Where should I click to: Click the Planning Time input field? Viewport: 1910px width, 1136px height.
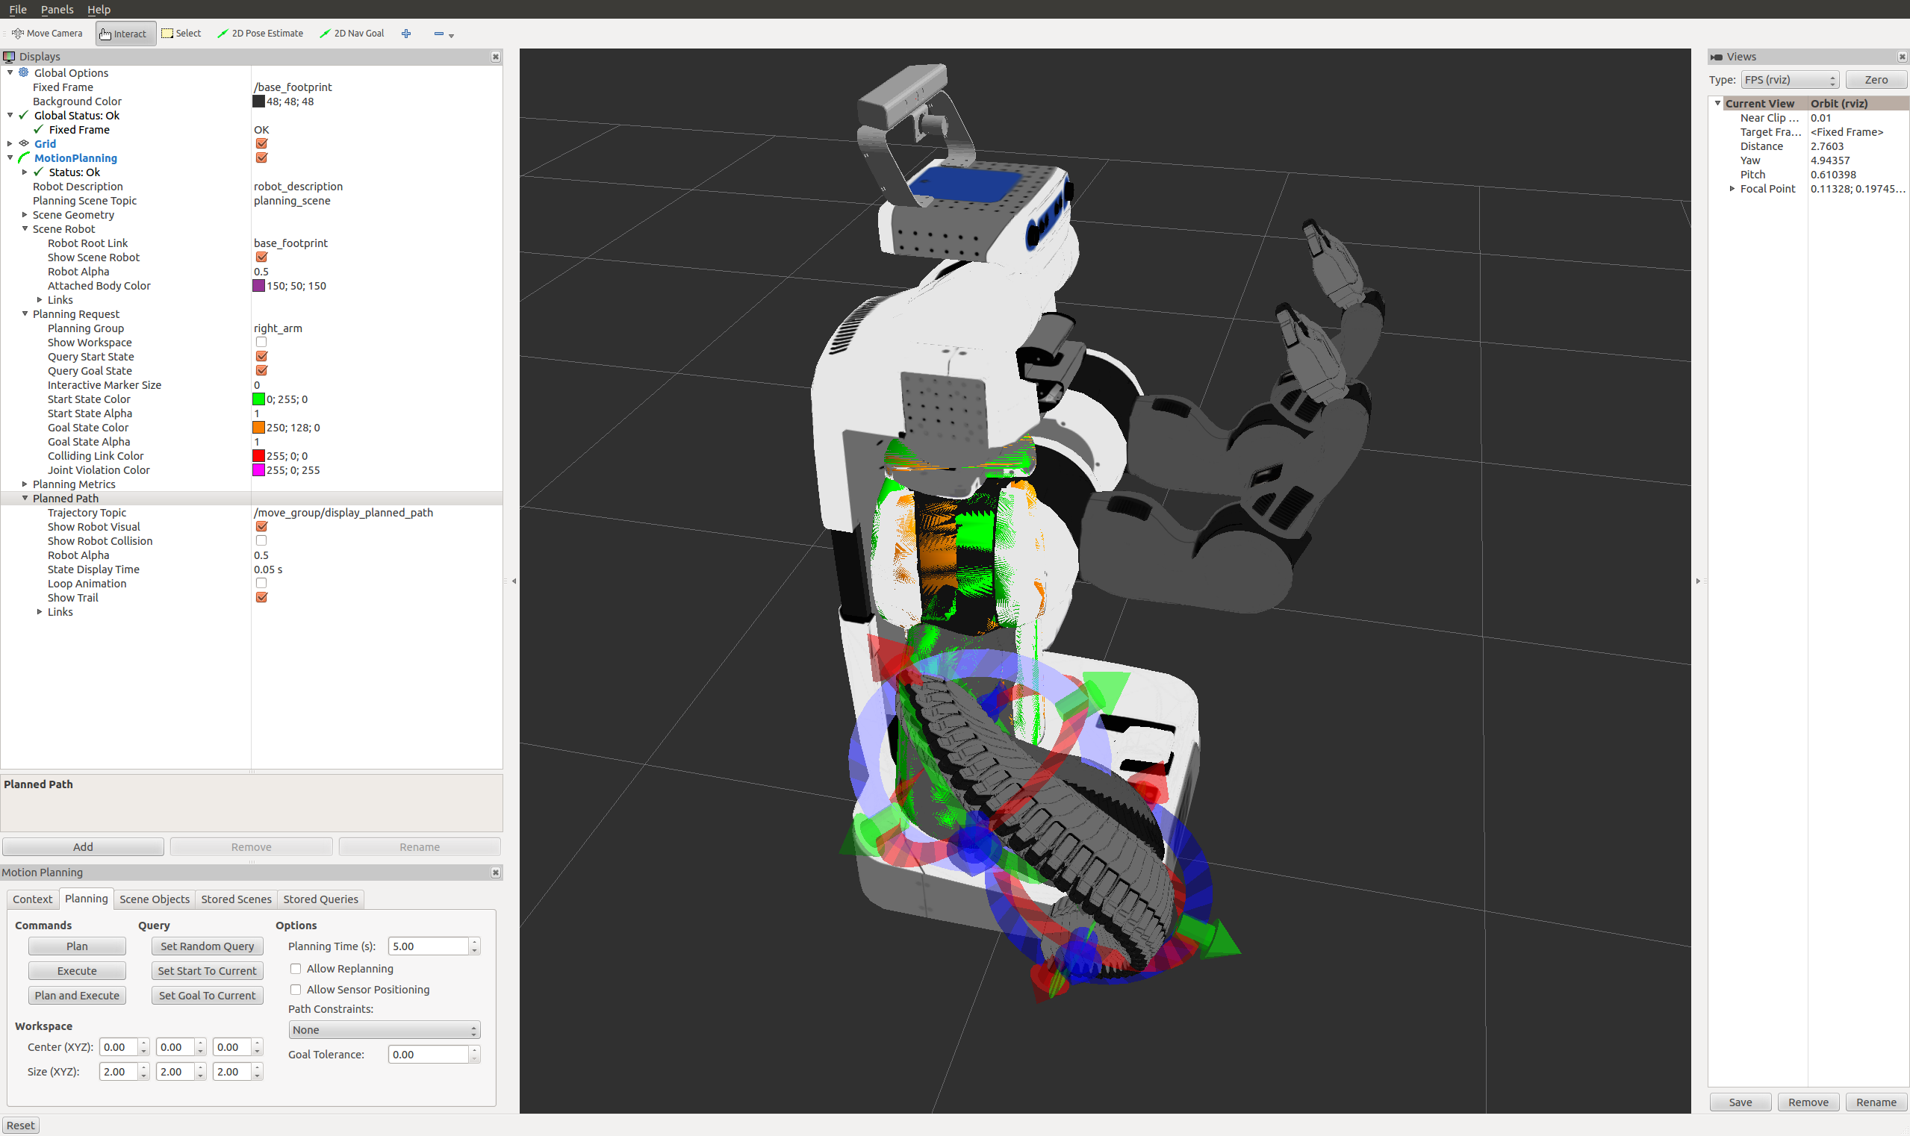pyautogui.click(x=427, y=947)
